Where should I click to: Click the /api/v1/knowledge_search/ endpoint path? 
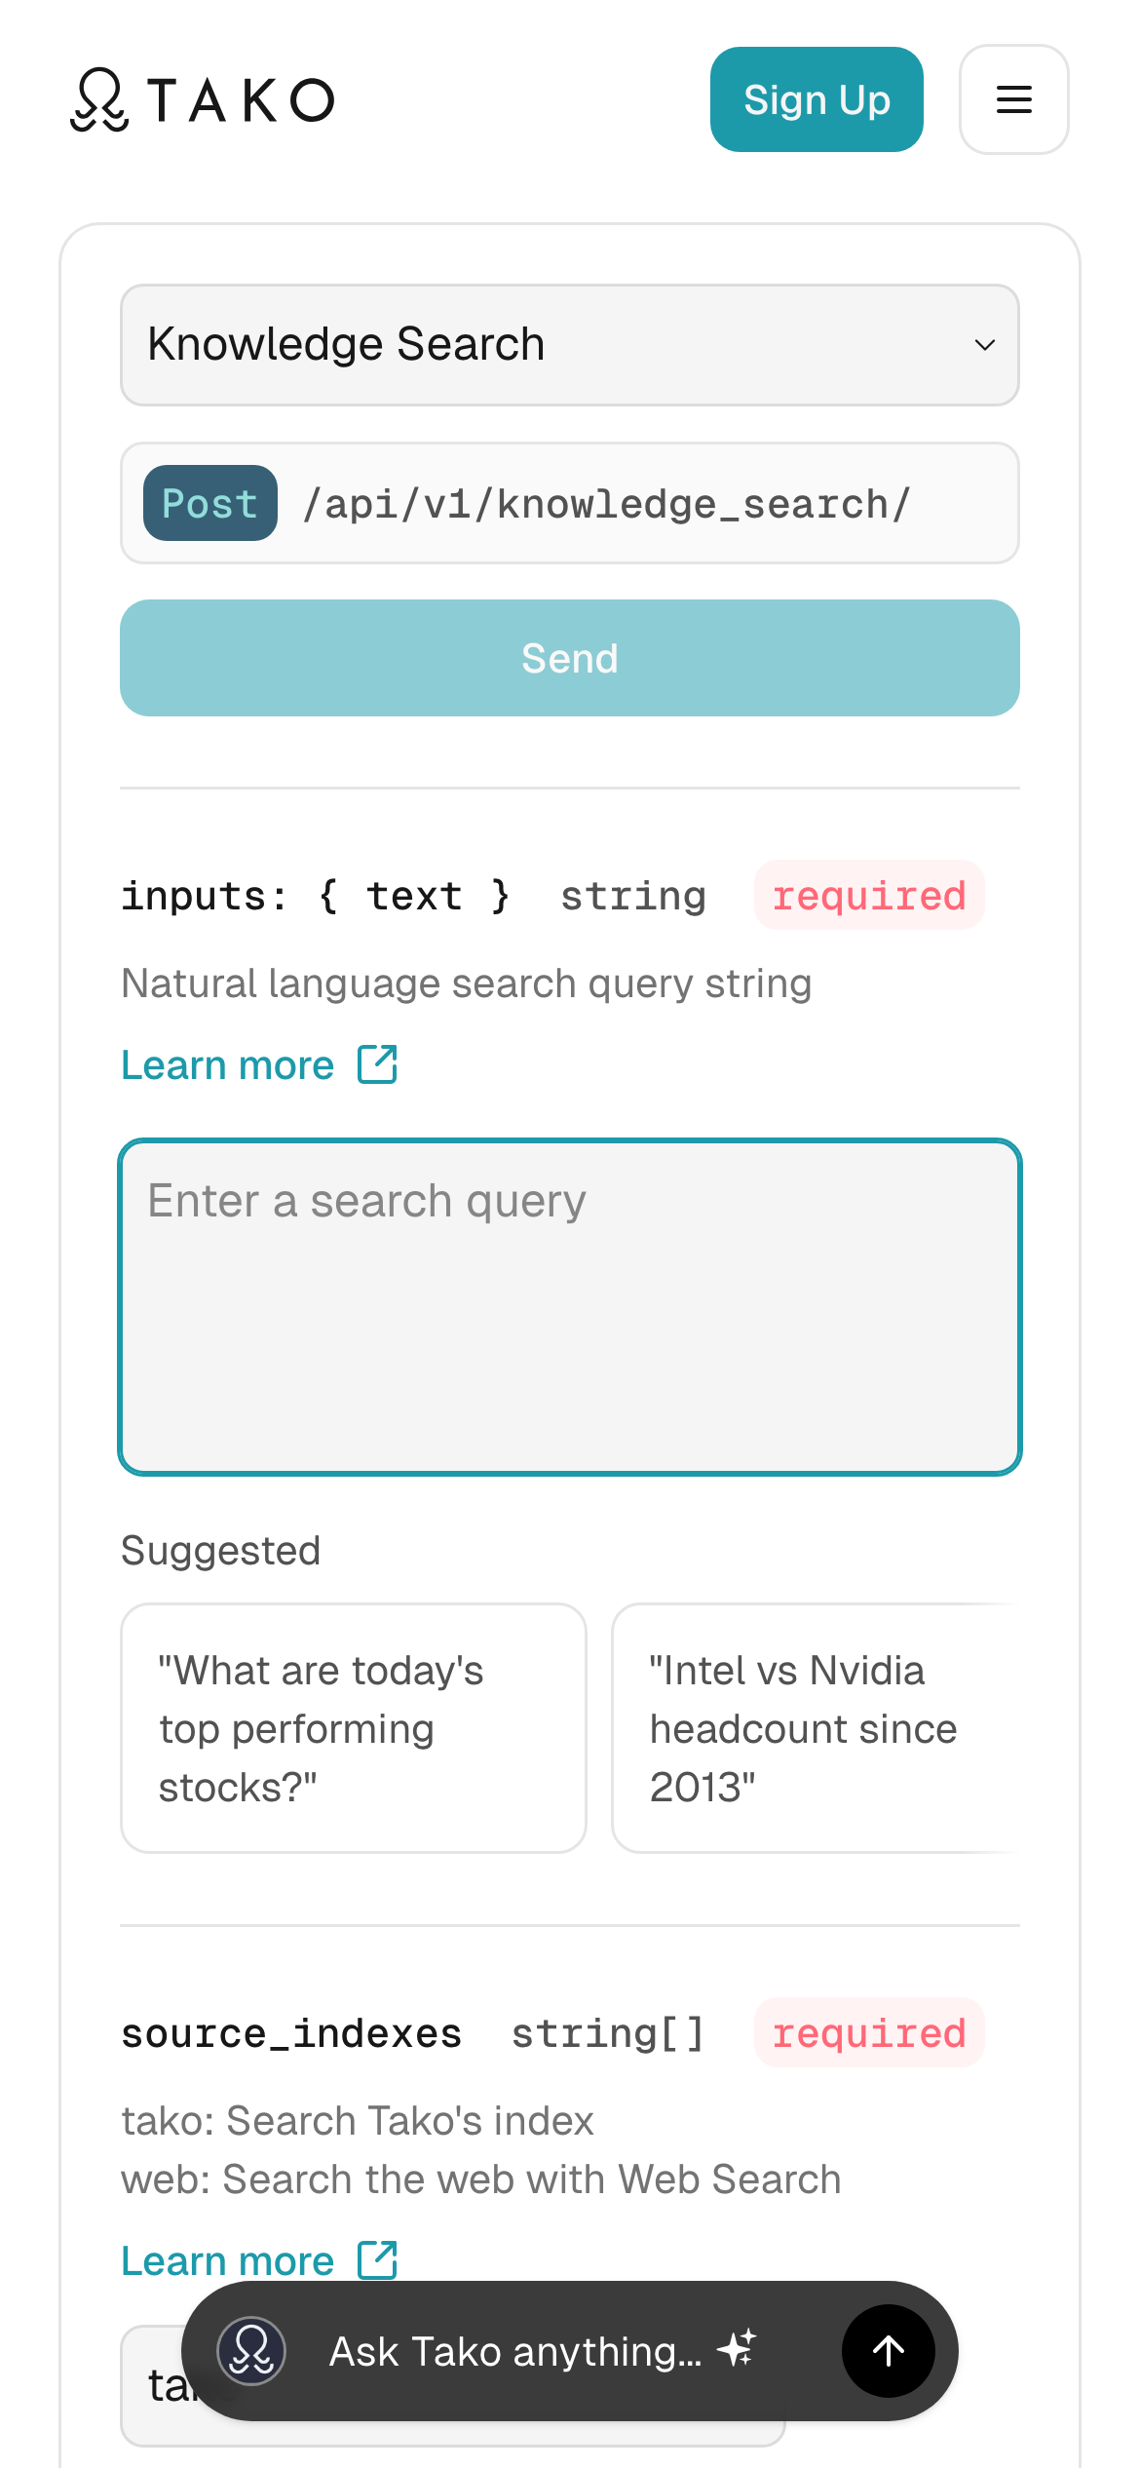606,504
